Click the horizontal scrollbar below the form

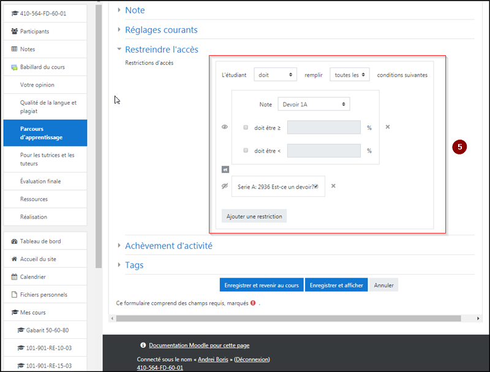(288, 318)
